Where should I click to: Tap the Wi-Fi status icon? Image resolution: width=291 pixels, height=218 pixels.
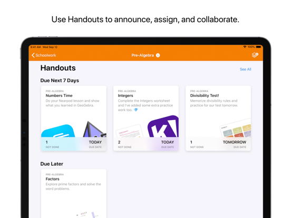245,47
